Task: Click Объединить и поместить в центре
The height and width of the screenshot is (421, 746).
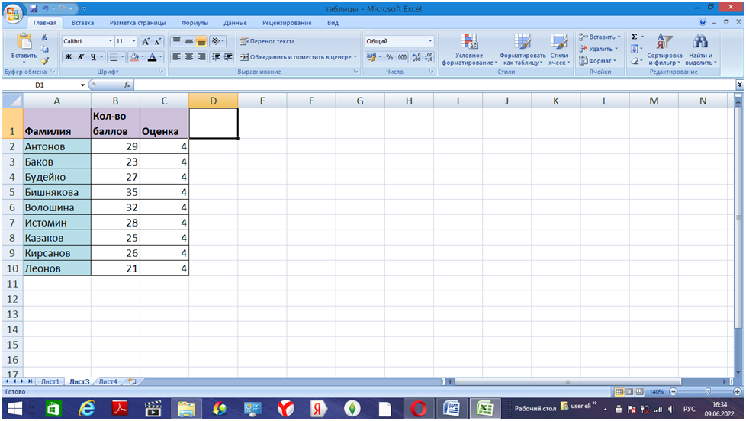Action: pyautogui.click(x=297, y=57)
